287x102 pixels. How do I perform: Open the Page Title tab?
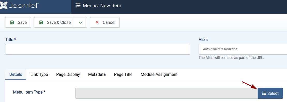click(123, 74)
